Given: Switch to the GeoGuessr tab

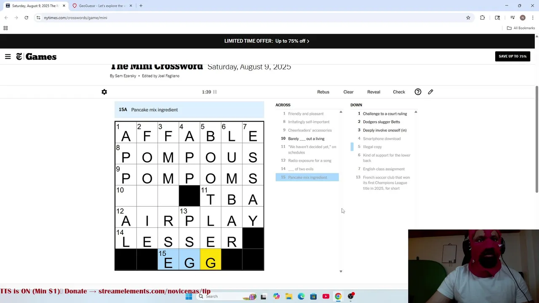Looking at the screenshot, I should 102,6.
